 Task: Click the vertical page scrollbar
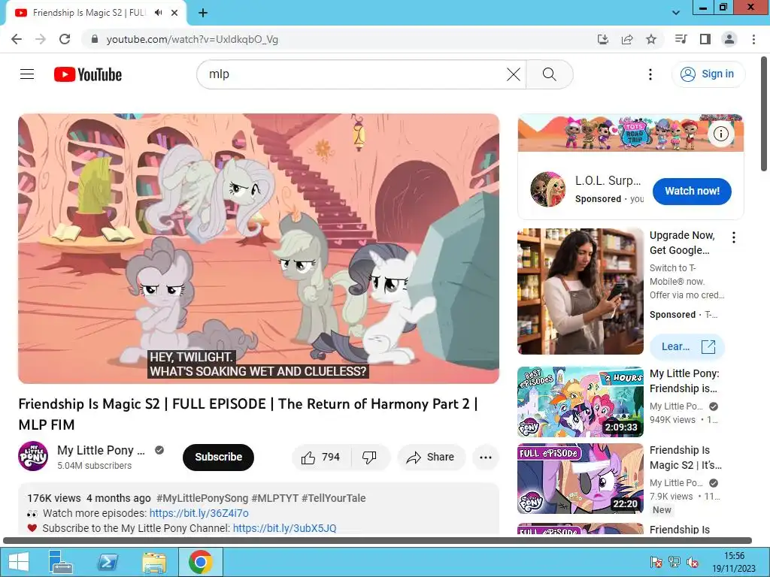(764, 114)
